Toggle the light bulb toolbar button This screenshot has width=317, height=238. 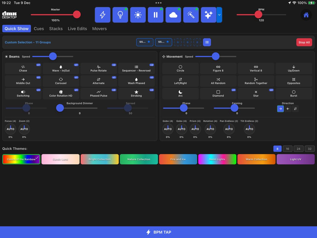pyautogui.click(x=120, y=15)
